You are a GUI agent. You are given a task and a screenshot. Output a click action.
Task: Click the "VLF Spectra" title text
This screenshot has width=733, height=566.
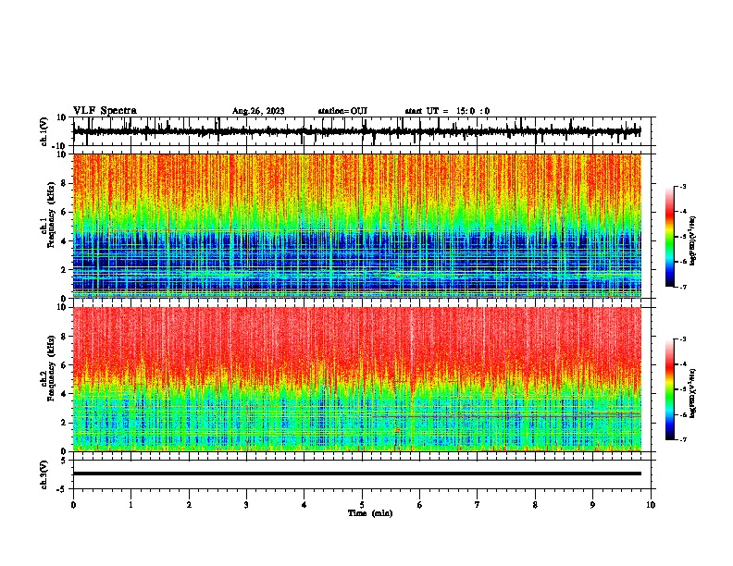(105, 111)
